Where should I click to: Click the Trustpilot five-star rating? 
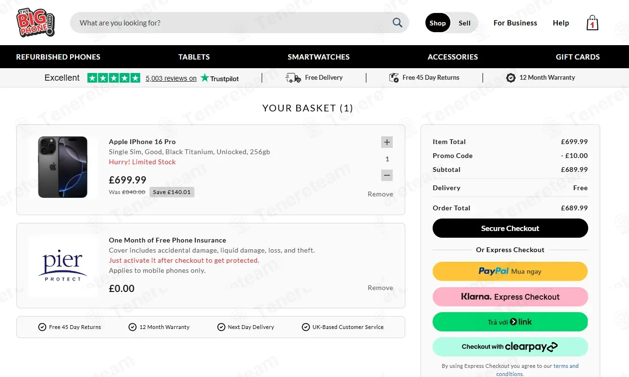point(114,78)
